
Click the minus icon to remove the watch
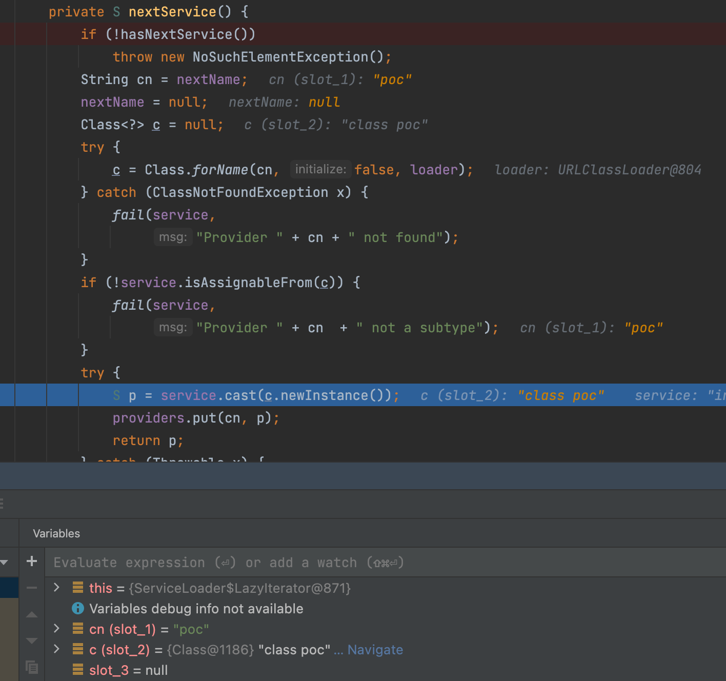[x=32, y=588]
